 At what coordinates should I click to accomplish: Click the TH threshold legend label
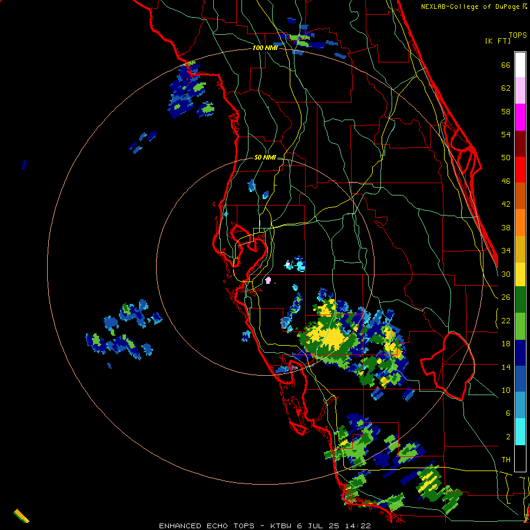click(506, 459)
